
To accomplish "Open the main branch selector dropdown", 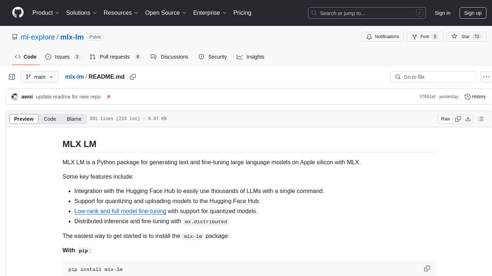I will click(x=40, y=77).
